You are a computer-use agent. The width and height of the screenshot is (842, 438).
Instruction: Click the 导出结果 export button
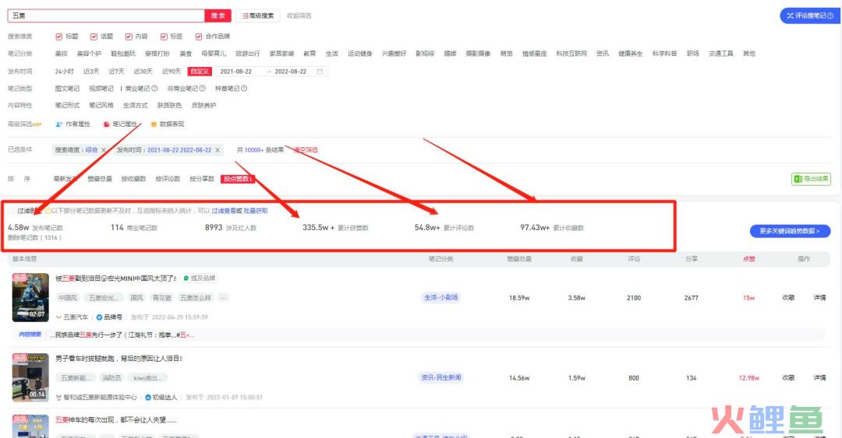click(811, 178)
